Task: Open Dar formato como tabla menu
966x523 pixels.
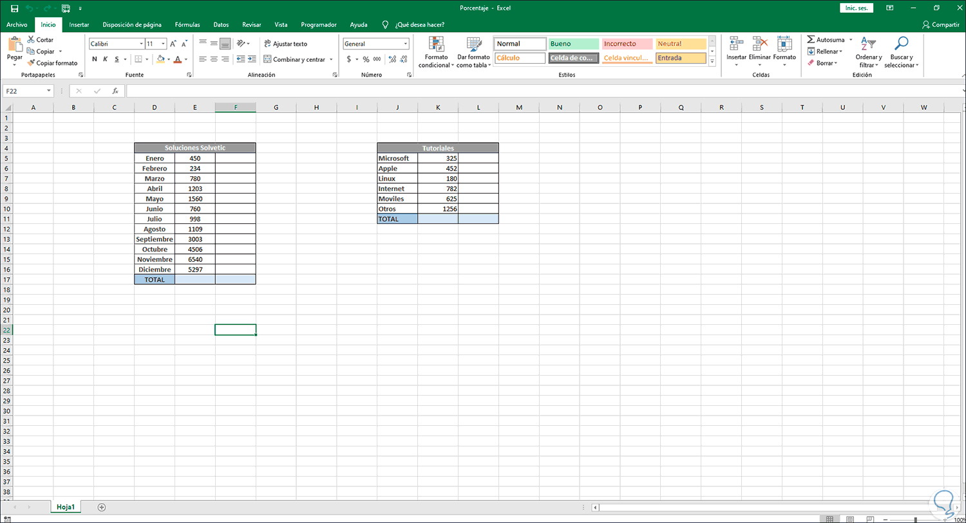Action: pyautogui.click(x=474, y=52)
